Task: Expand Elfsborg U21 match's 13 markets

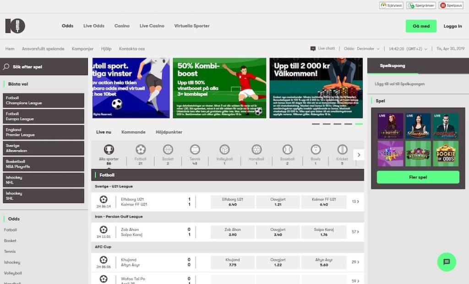Action: [x=355, y=202]
